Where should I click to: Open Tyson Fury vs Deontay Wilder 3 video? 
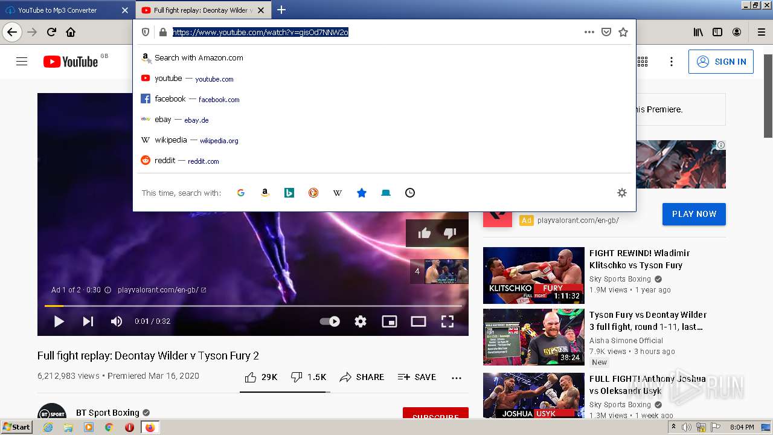pyautogui.click(x=534, y=337)
